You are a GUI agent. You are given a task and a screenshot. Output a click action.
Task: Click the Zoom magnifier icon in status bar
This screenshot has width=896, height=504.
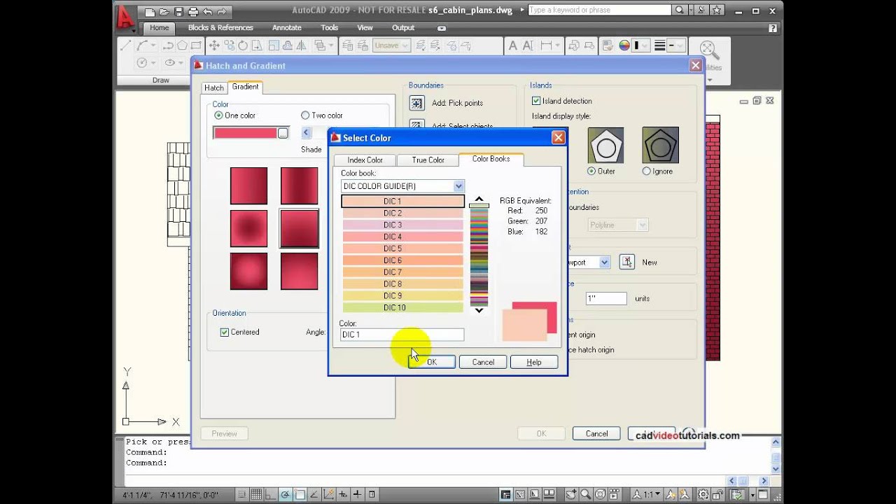(585, 496)
